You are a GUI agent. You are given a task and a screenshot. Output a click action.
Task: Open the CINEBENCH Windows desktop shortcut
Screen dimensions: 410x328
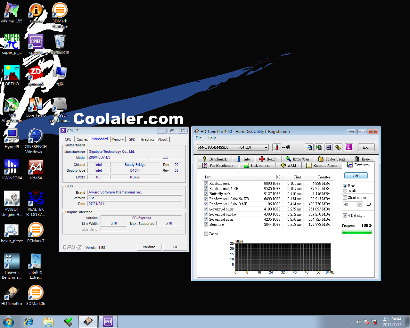click(36, 141)
